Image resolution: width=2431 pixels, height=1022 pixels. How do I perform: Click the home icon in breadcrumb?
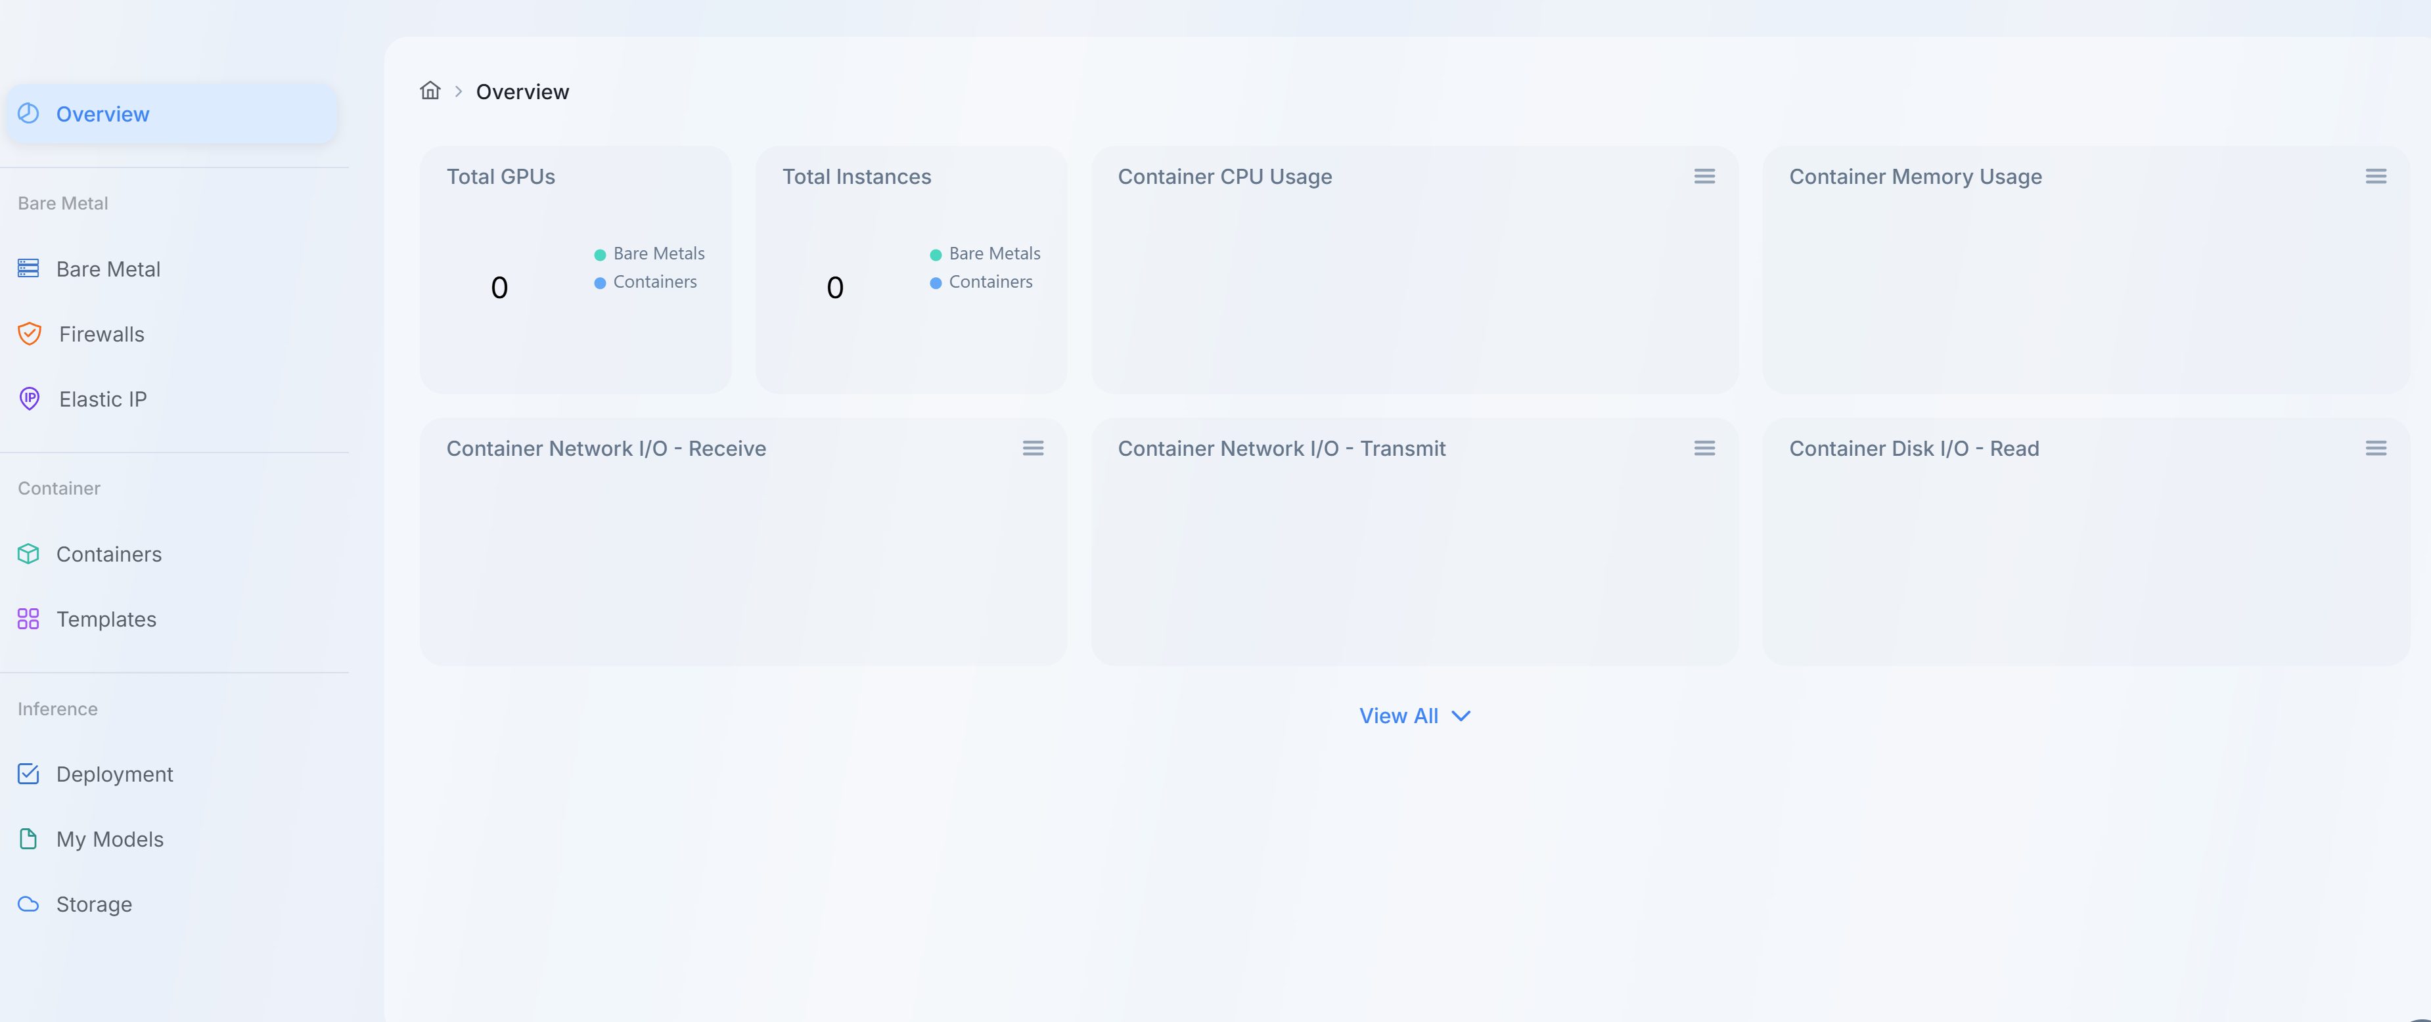[x=430, y=91]
